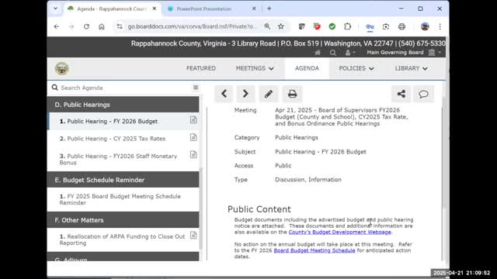Open the Chrome three-dot menu
Viewport: 497px width, 279px height.
pyautogui.click(x=440, y=26)
